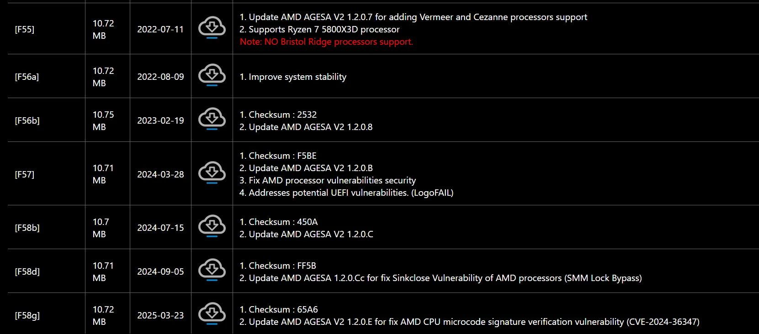759x334 pixels.
Task: Click the Ryzen 7 5800X3D support line
Action: click(x=319, y=29)
